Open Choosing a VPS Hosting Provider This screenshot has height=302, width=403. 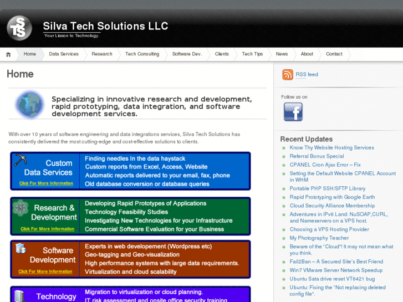pos(329,229)
